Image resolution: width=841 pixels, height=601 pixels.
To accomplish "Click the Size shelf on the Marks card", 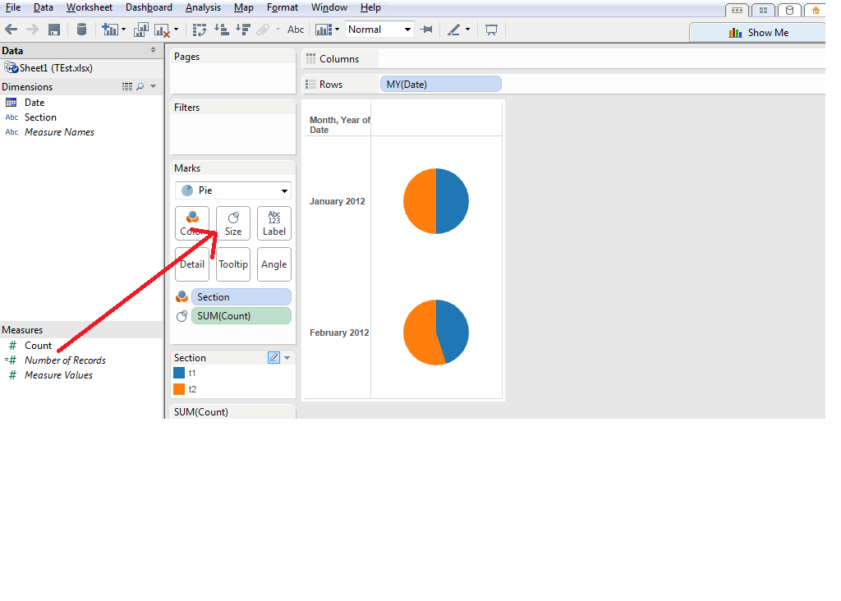I will click(232, 223).
